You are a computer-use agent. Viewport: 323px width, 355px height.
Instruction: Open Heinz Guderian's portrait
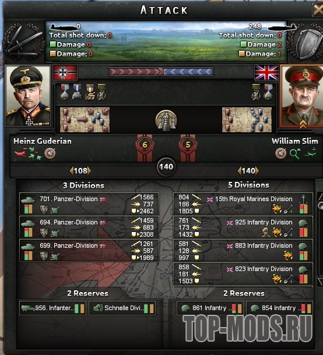click(x=28, y=96)
